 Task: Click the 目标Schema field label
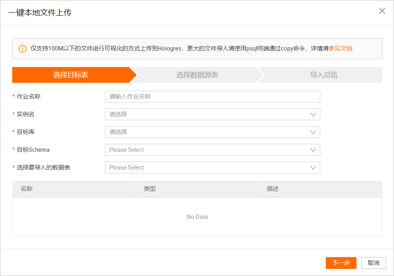33,150
